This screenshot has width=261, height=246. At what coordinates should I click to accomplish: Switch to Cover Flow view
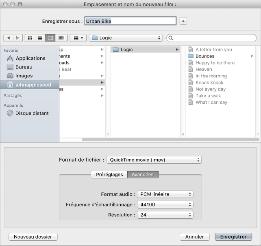tap(61, 38)
